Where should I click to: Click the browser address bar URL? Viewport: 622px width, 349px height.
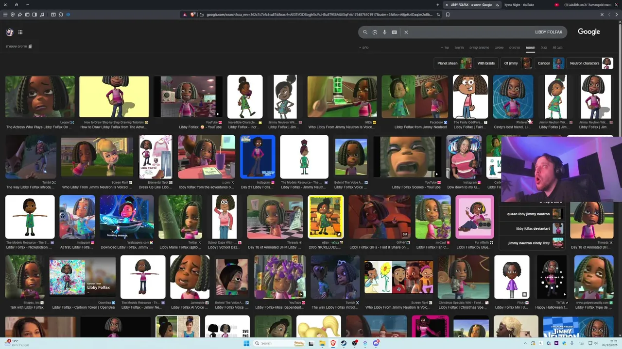click(x=319, y=15)
